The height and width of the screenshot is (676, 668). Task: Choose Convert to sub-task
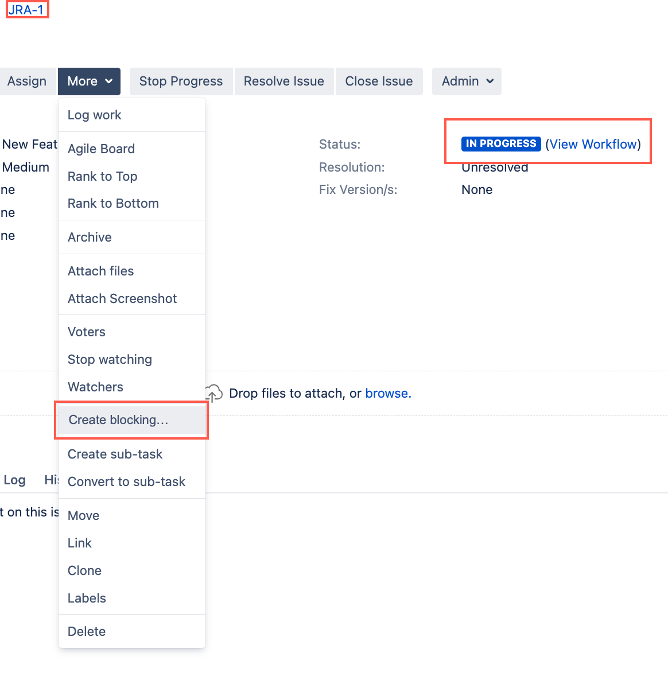[132, 481]
